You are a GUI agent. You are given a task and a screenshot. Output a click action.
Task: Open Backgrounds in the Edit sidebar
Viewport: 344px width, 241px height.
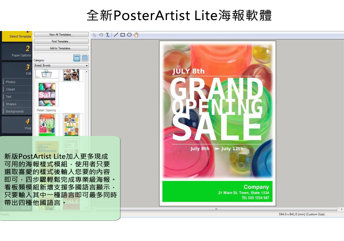(x=17, y=111)
